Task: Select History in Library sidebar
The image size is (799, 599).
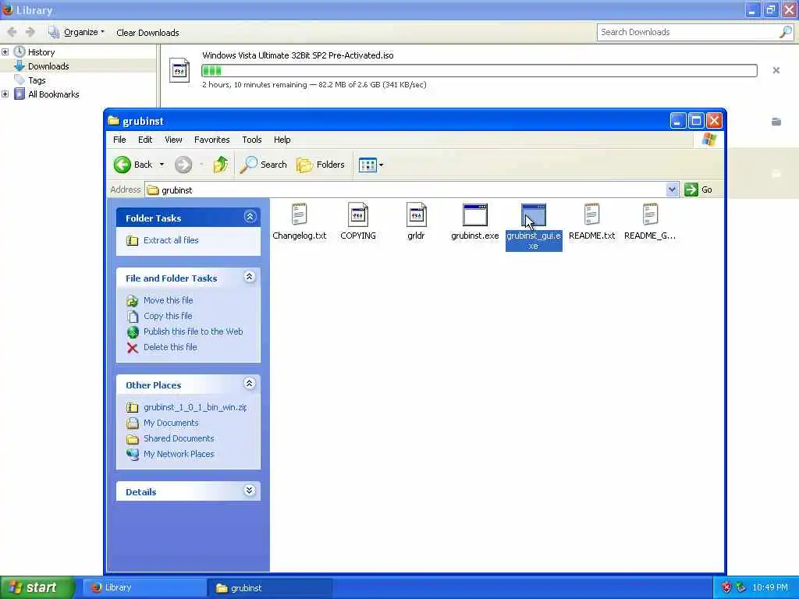Action: (41, 52)
